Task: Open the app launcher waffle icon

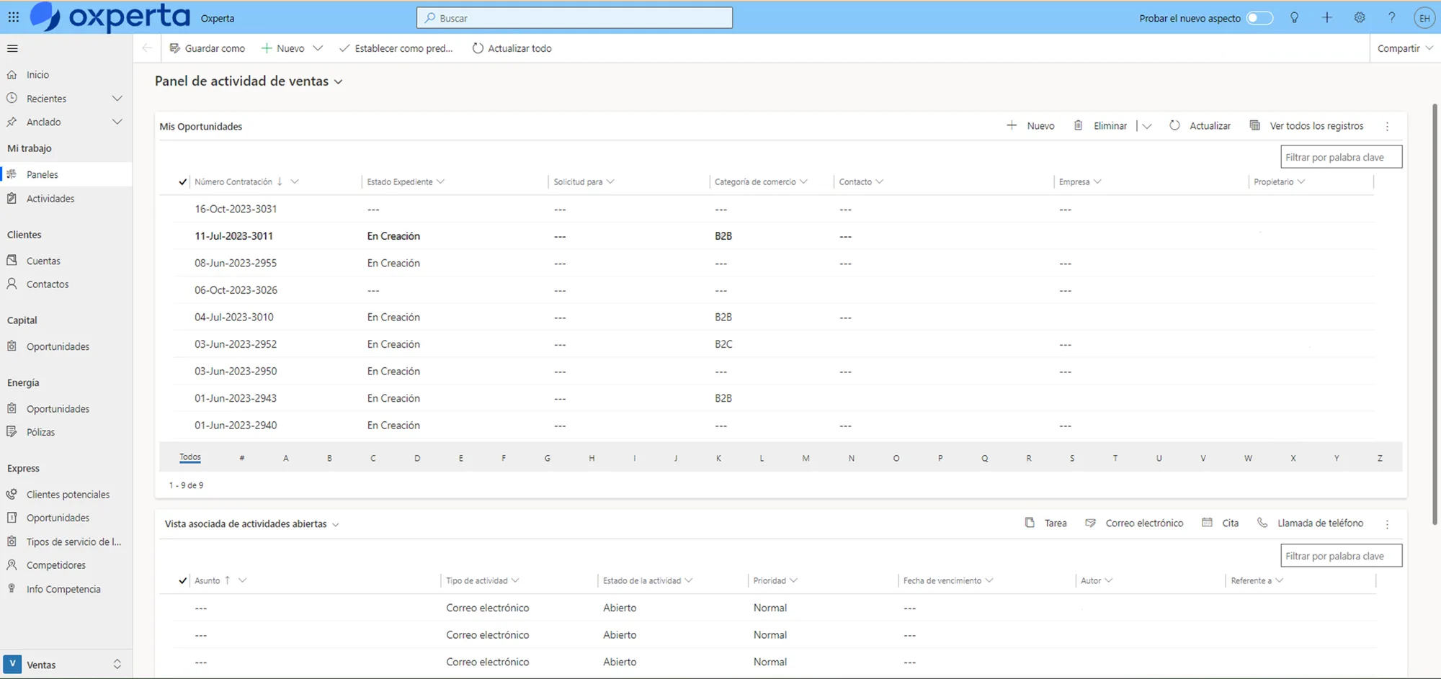Action: tap(14, 17)
